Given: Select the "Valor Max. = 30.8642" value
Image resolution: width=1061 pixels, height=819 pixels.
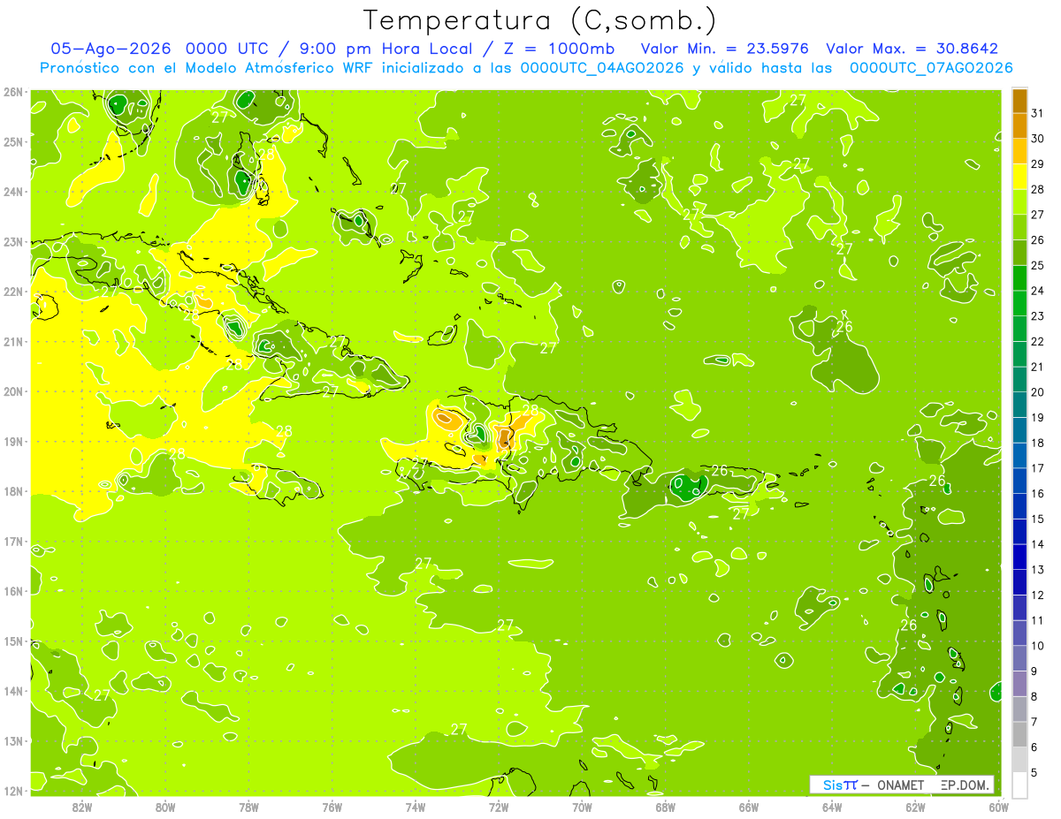Looking at the screenshot, I should [x=912, y=49].
